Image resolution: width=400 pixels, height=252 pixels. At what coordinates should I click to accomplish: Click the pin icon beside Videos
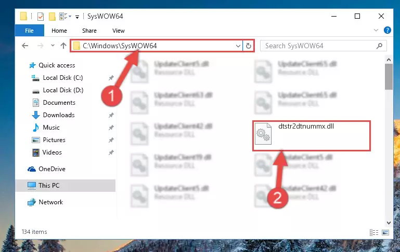(x=111, y=152)
